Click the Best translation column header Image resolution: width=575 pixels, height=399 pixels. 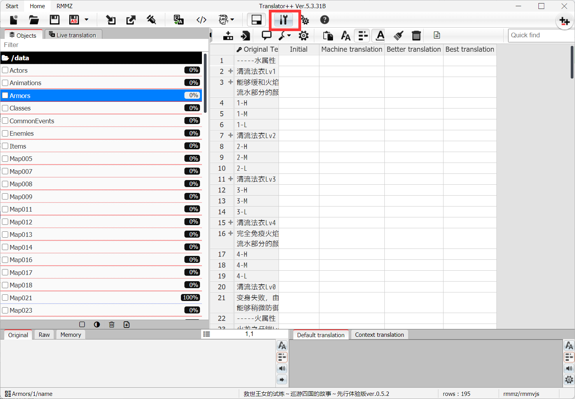[x=470, y=49]
